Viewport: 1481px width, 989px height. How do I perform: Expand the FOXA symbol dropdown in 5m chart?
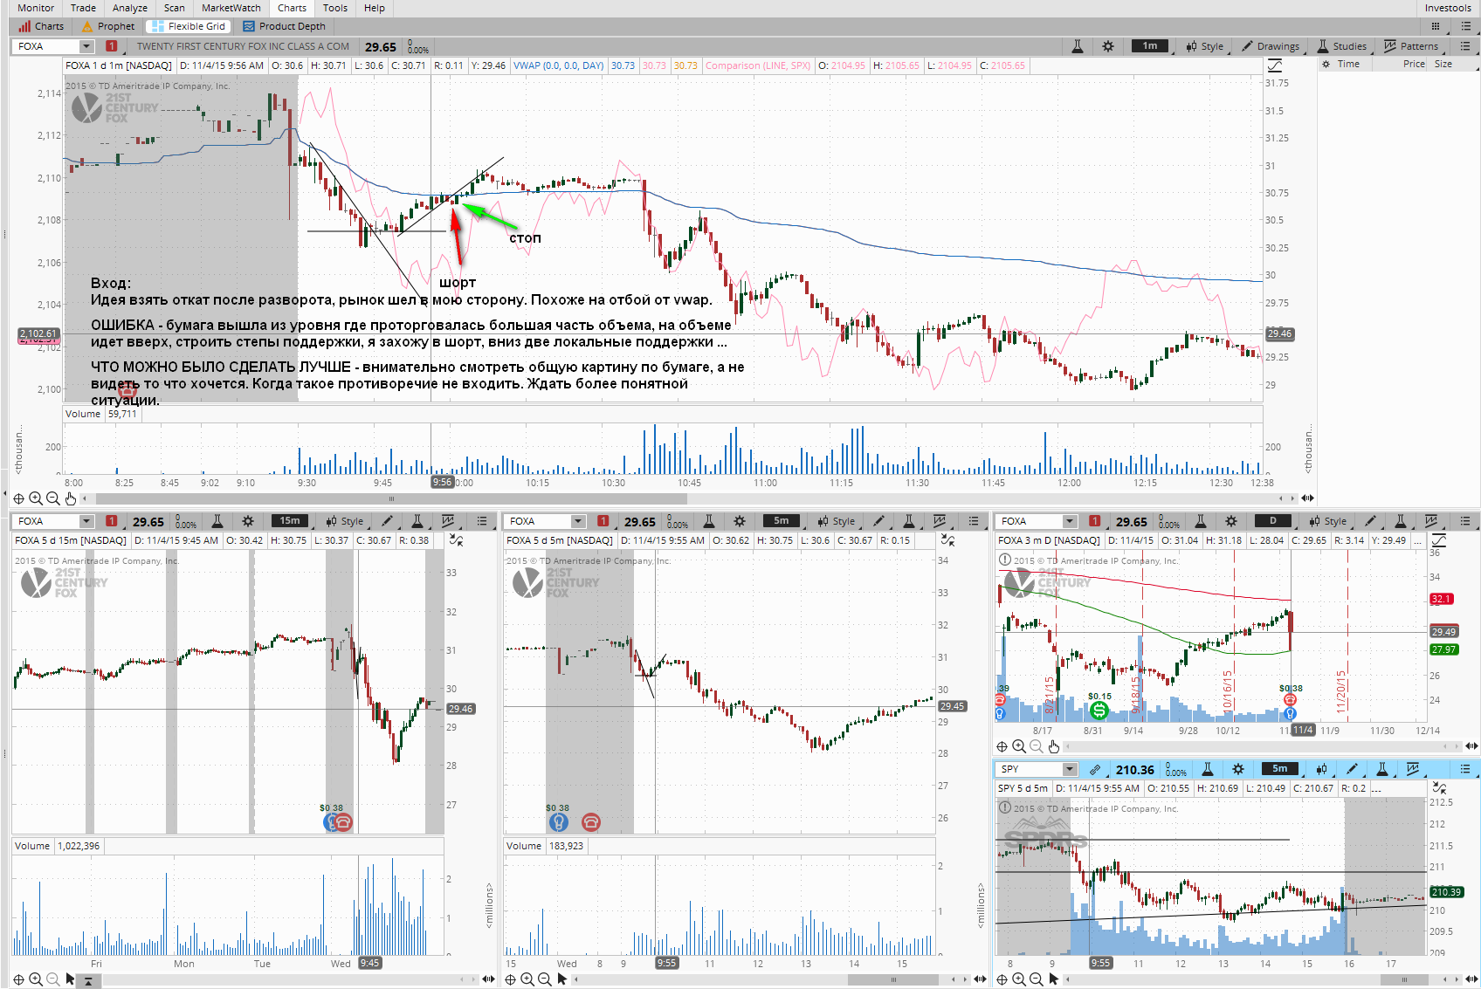(x=578, y=521)
